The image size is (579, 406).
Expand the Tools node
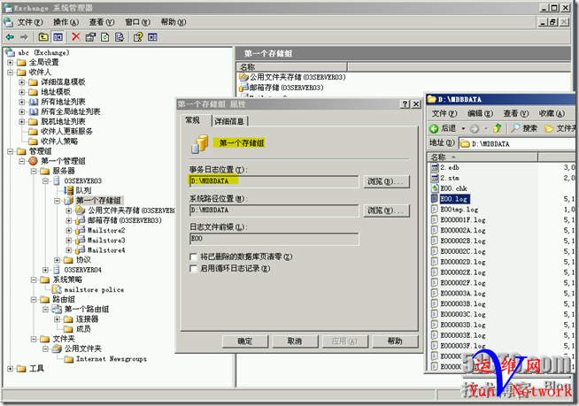pos(10,368)
